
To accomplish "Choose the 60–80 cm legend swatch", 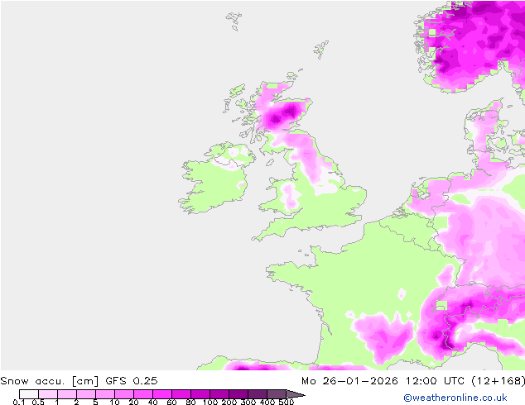I will click(x=181, y=394).
